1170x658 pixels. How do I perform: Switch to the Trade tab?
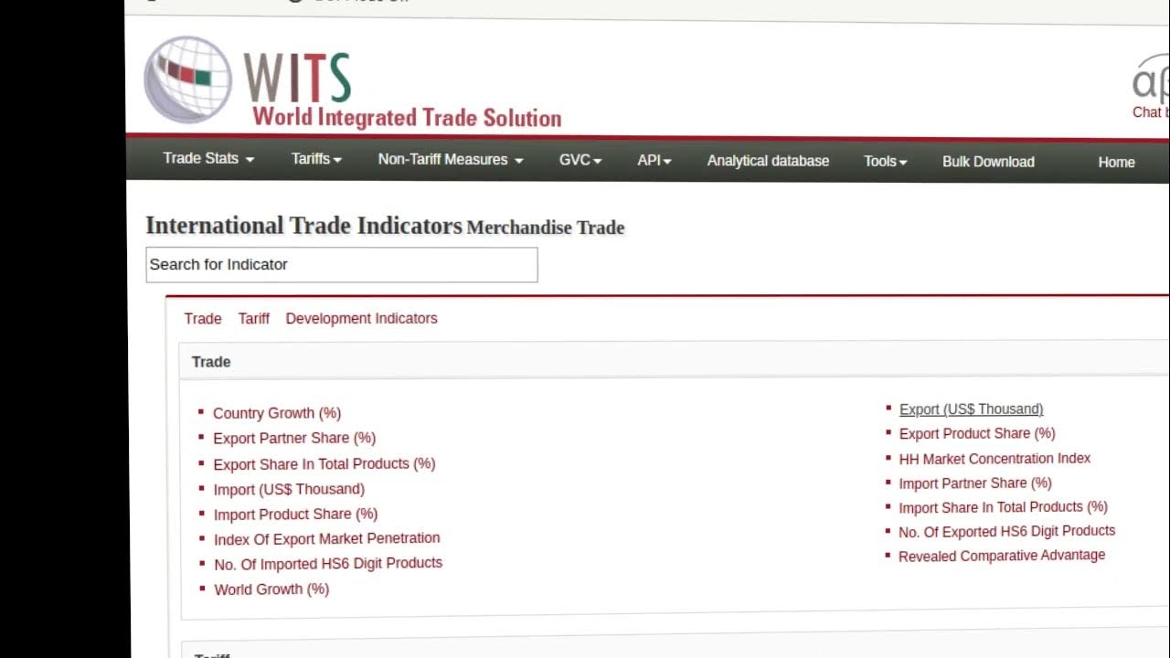(203, 318)
